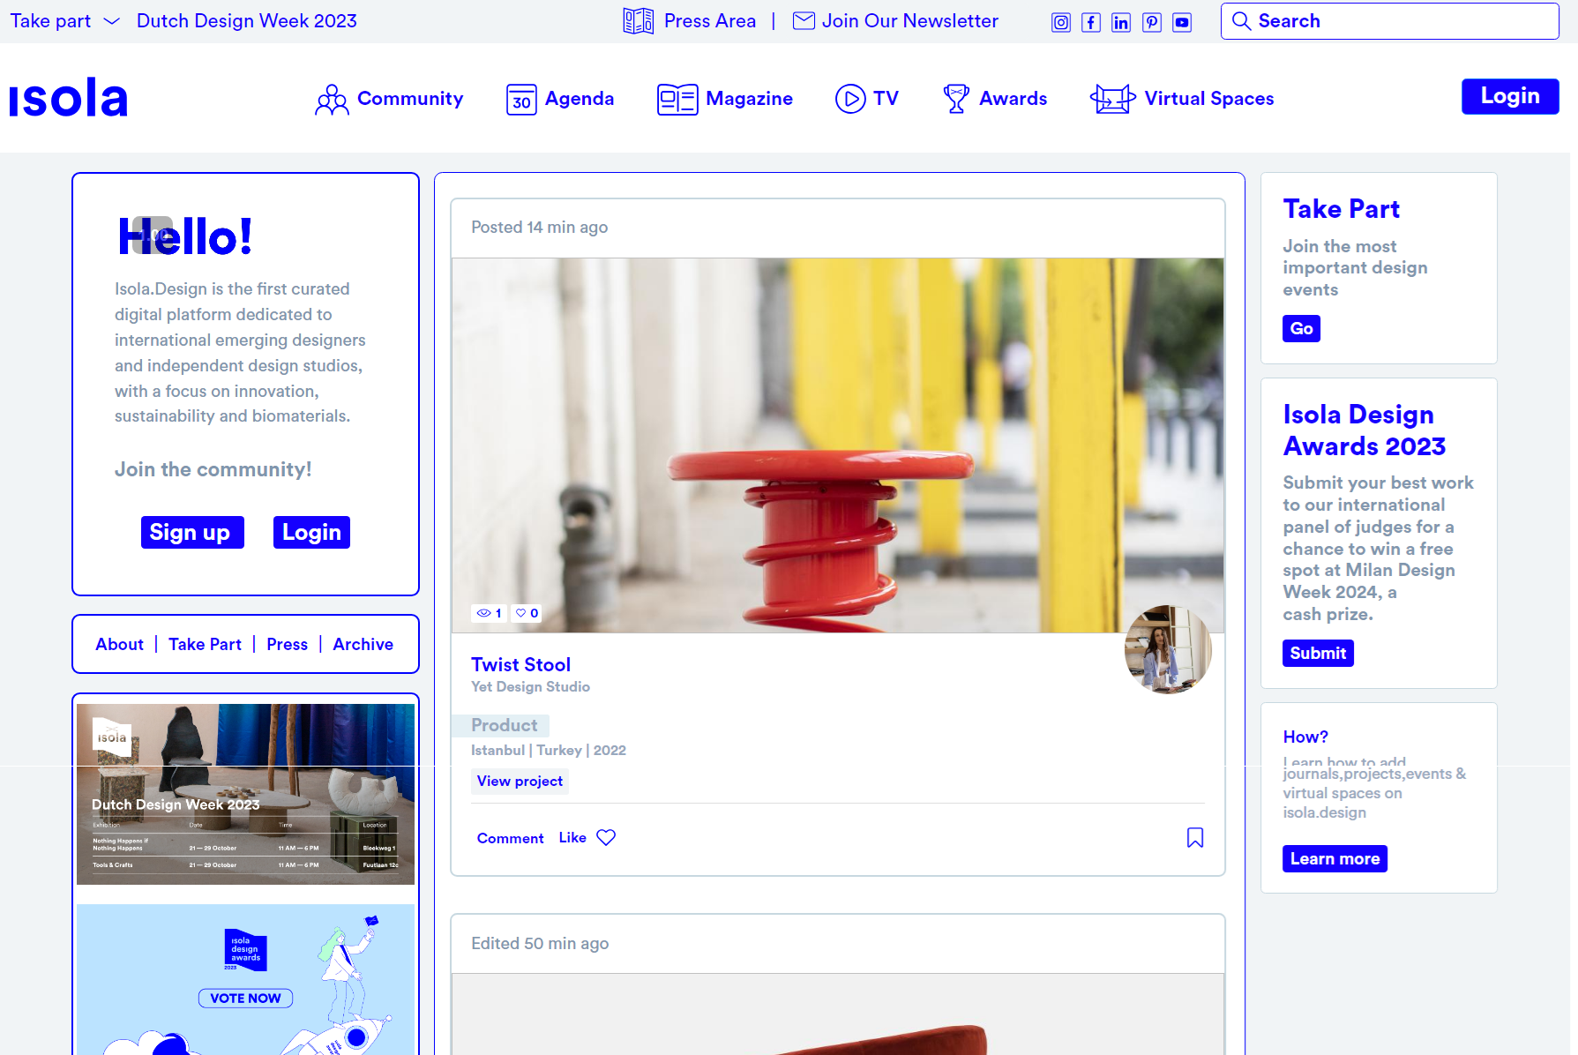Open the LinkedIn social icon
The height and width of the screenshot is (1055, 1578).
pos(1121,23)
